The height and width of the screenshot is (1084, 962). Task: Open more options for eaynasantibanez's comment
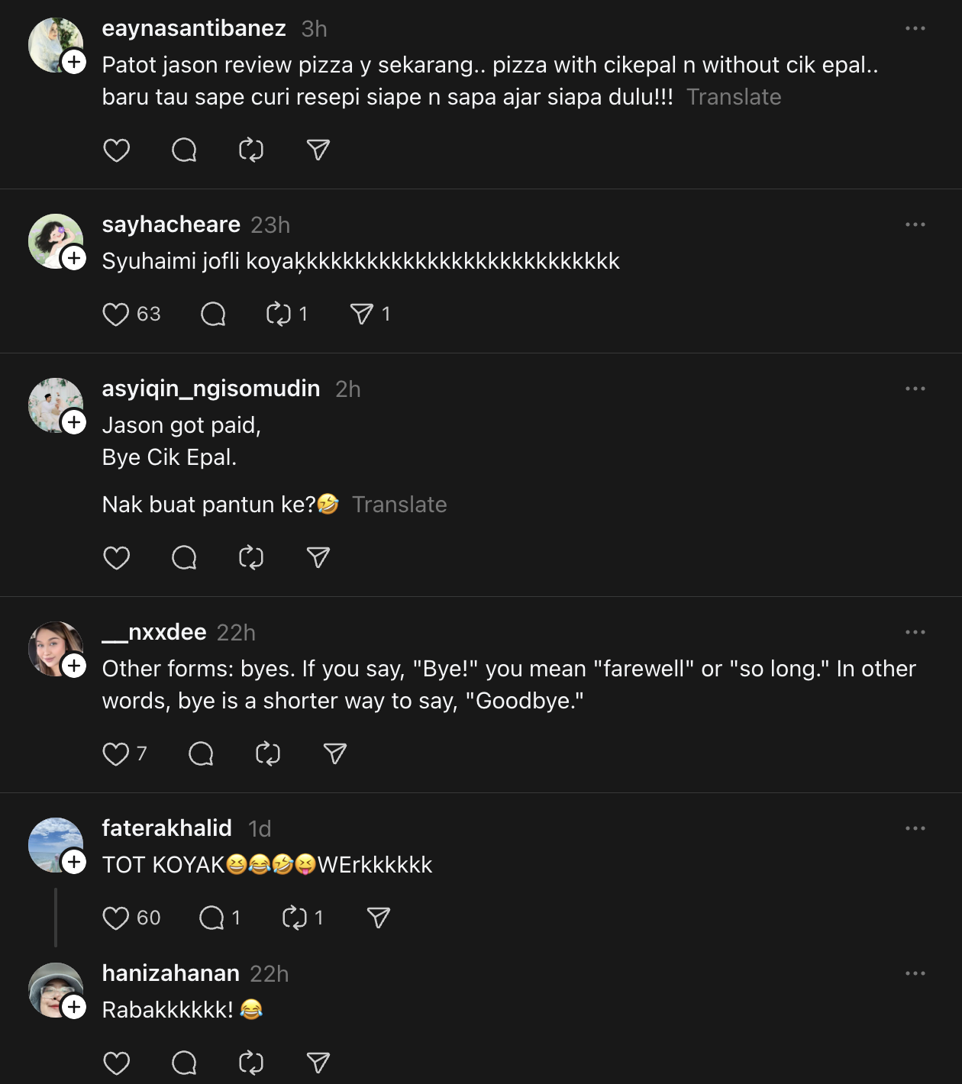click(x=915, y=28)
